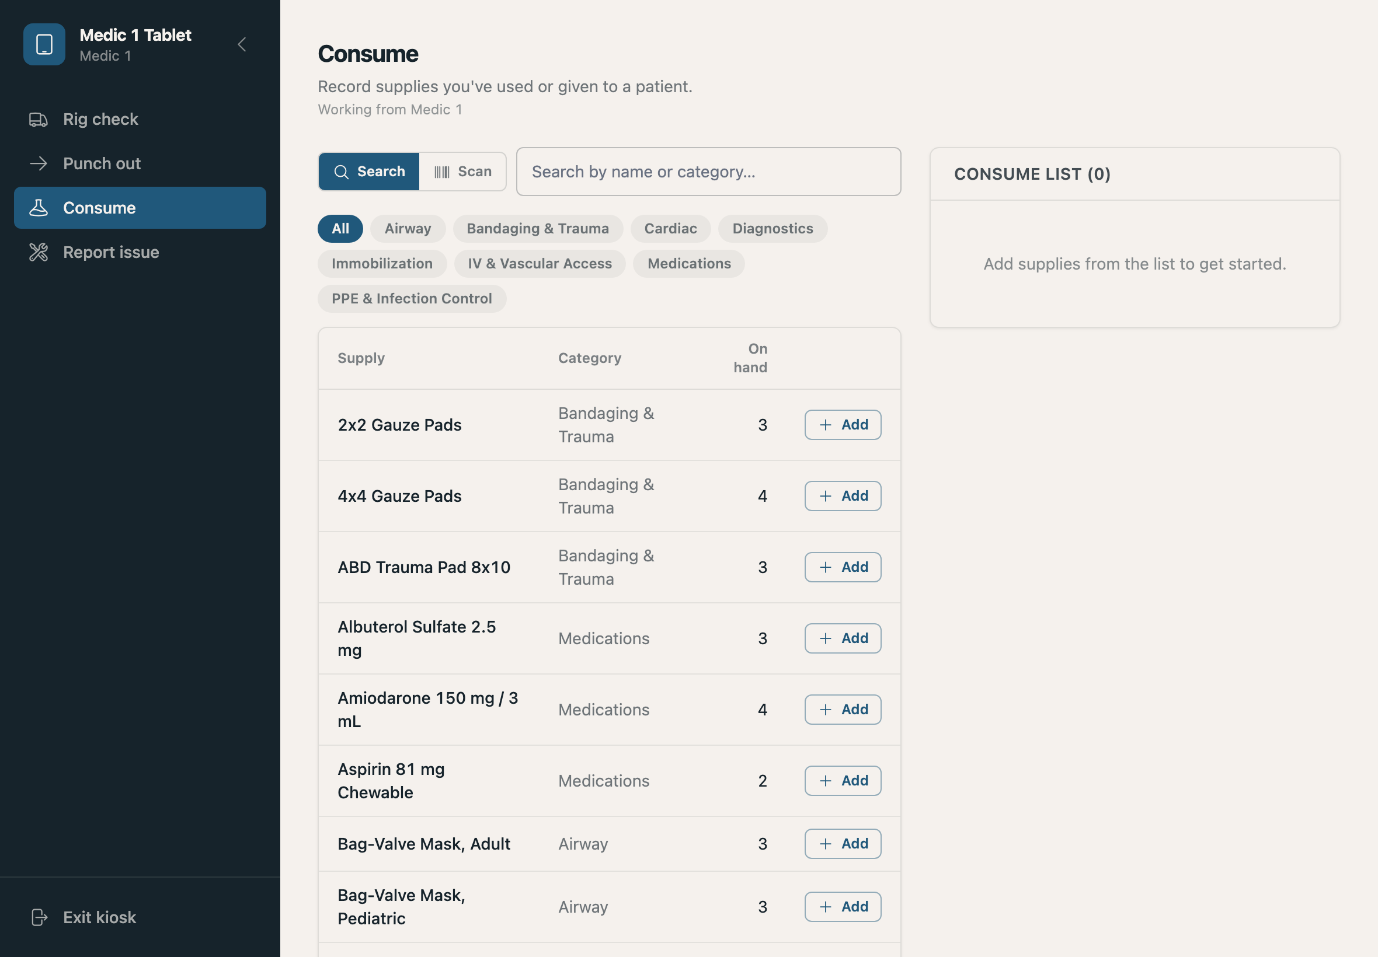
Task: Choose the Medications filter chip
Action: point(688,264)
